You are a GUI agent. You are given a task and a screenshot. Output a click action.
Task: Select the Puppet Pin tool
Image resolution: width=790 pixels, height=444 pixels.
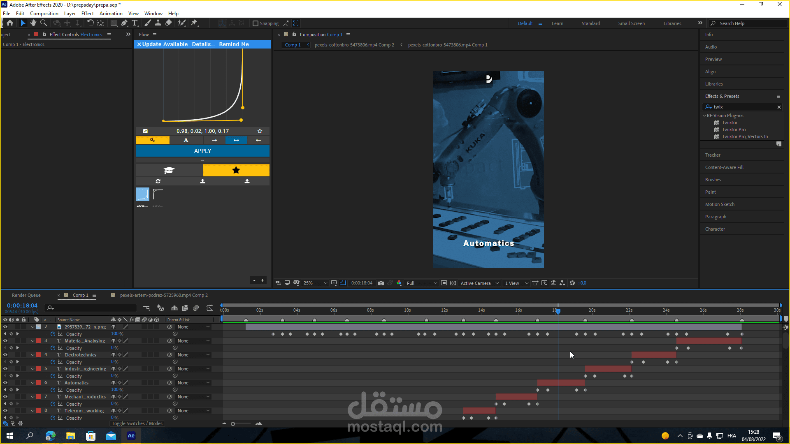[194, 23]
